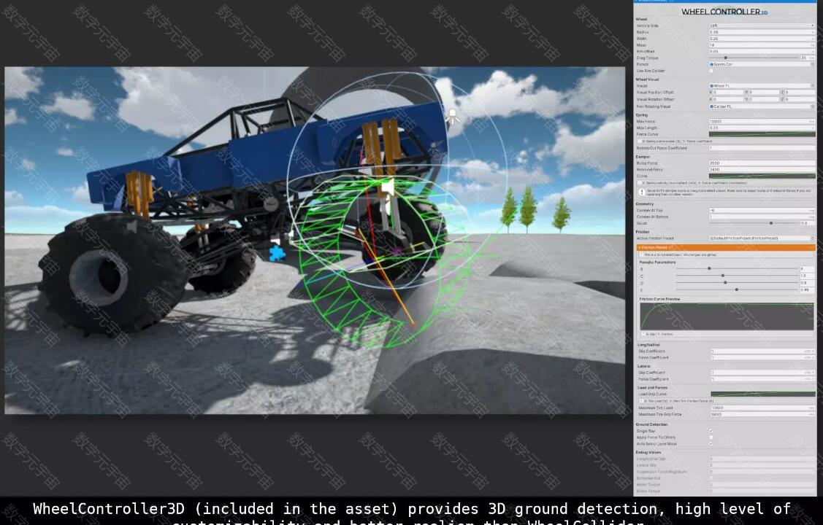Edit the wheel Radius field
The image size is (823, 525).
[762, 32]
